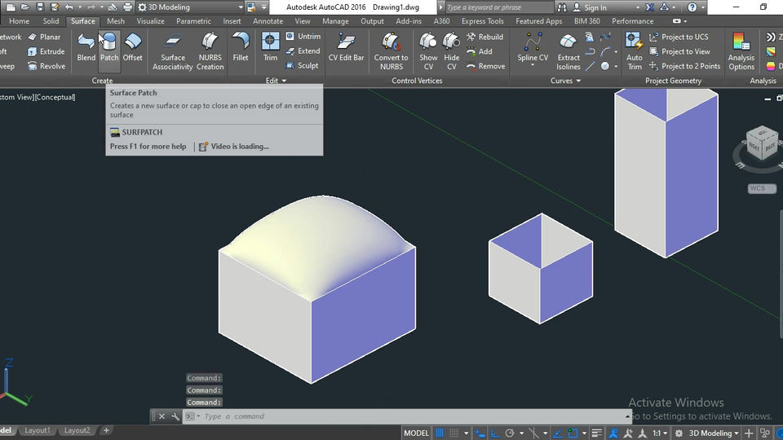Switch to the Solid ribbon tab

coord(51,21)
